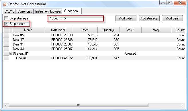Screen dimensions: 188x111
Task: Collapse the Strategy #1 row
Action: pyautogui.click(x=11, y=53)
